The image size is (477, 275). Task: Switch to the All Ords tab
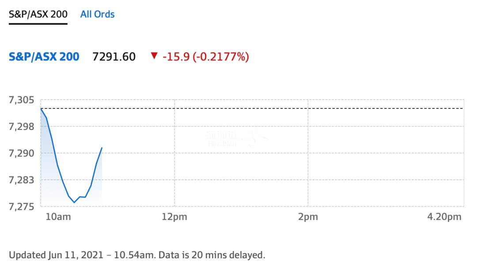pyautogui.click(x=97, y=14)
